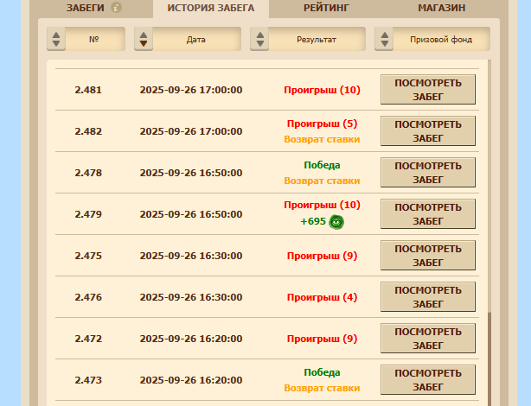Sort history by Дата column header

click(x=196, y=40)
